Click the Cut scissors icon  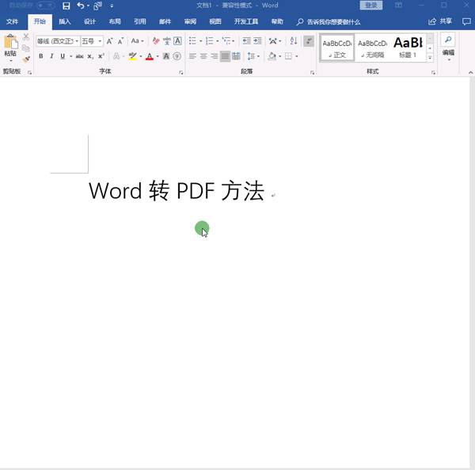26,37
